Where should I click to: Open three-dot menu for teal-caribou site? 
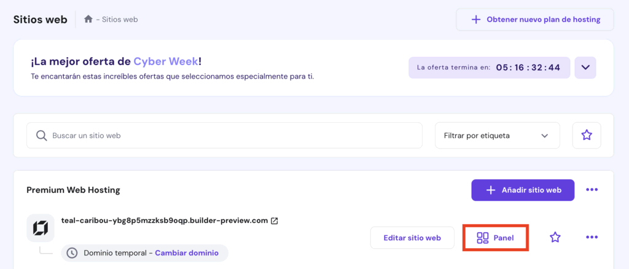tap(592, 237)
